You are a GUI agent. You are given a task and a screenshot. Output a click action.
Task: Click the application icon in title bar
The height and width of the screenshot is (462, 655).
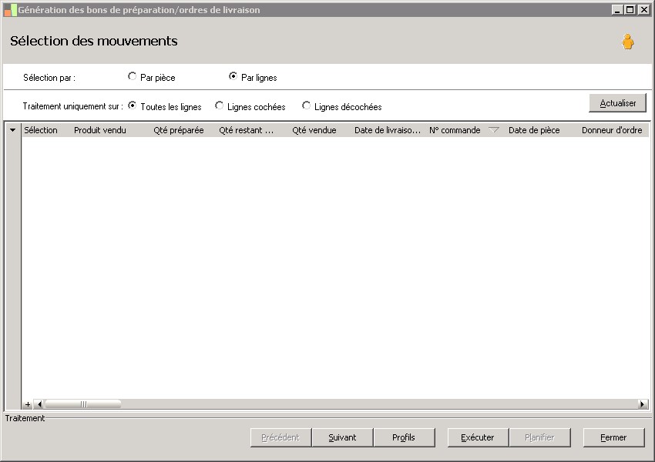coord(11,10)
